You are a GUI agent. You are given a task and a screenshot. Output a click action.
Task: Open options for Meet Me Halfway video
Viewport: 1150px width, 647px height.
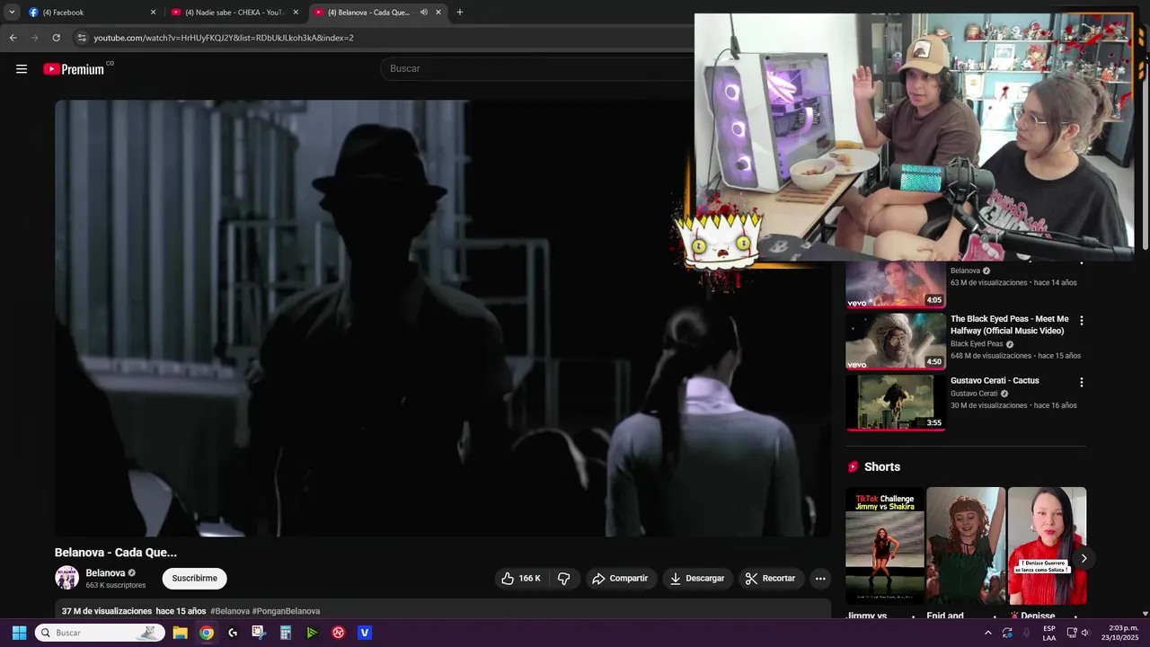1082,321
